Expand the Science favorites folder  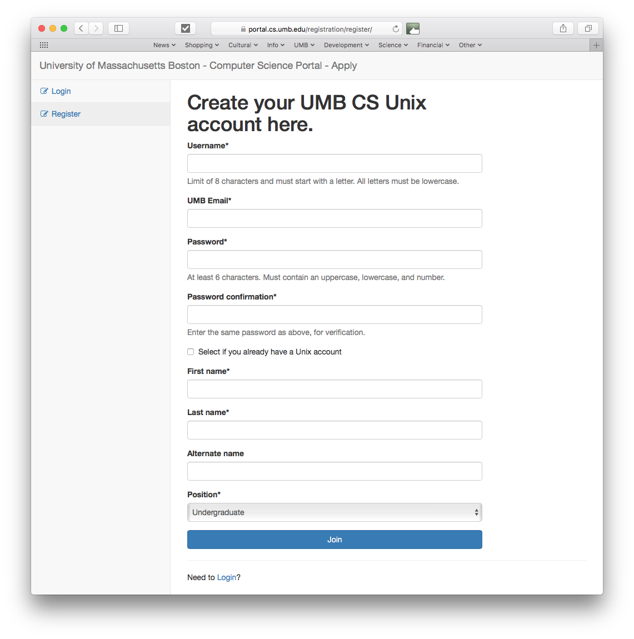(x=393, y=45)
